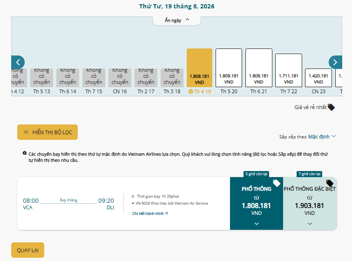Expand the Phổ Thông Đặc Biệt fare chevron
352x261 pixels.
[310, 224]
